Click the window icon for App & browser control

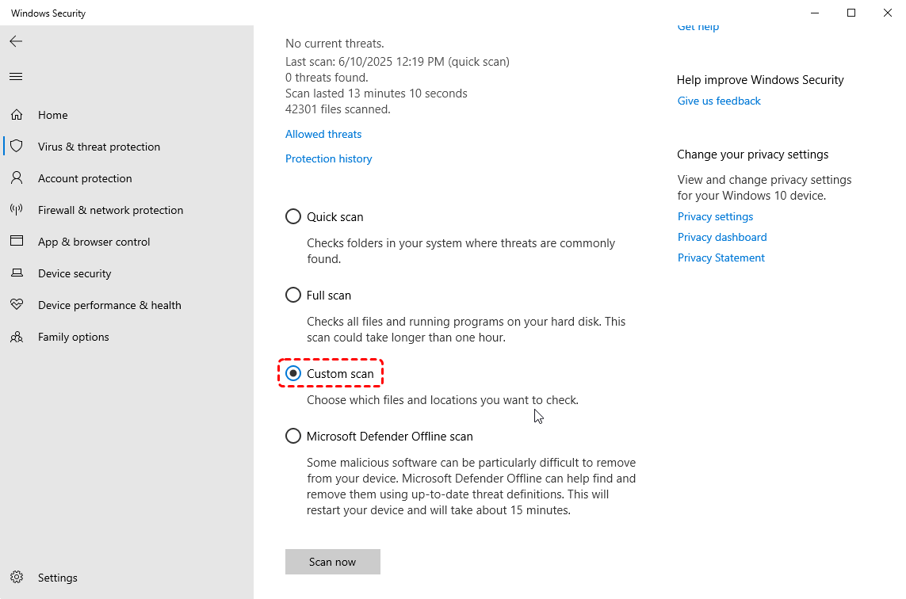click(x=17, y=241)
